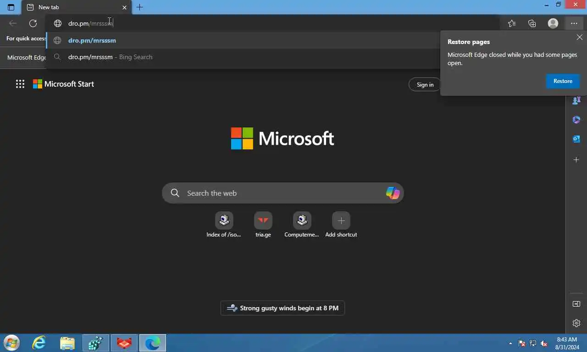587x352 pixels.
Task: Open the pixelated cube taskbar app
Action: point(95,343)
